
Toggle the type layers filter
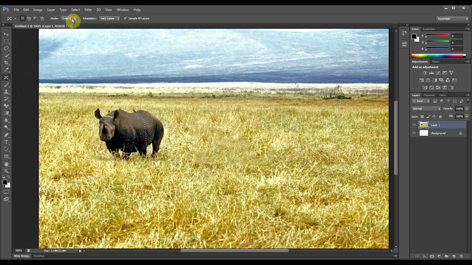pyautogui.click(x=448, y=101)
